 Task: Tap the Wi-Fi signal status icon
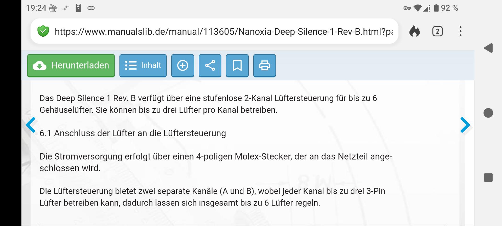click(418, 8)
